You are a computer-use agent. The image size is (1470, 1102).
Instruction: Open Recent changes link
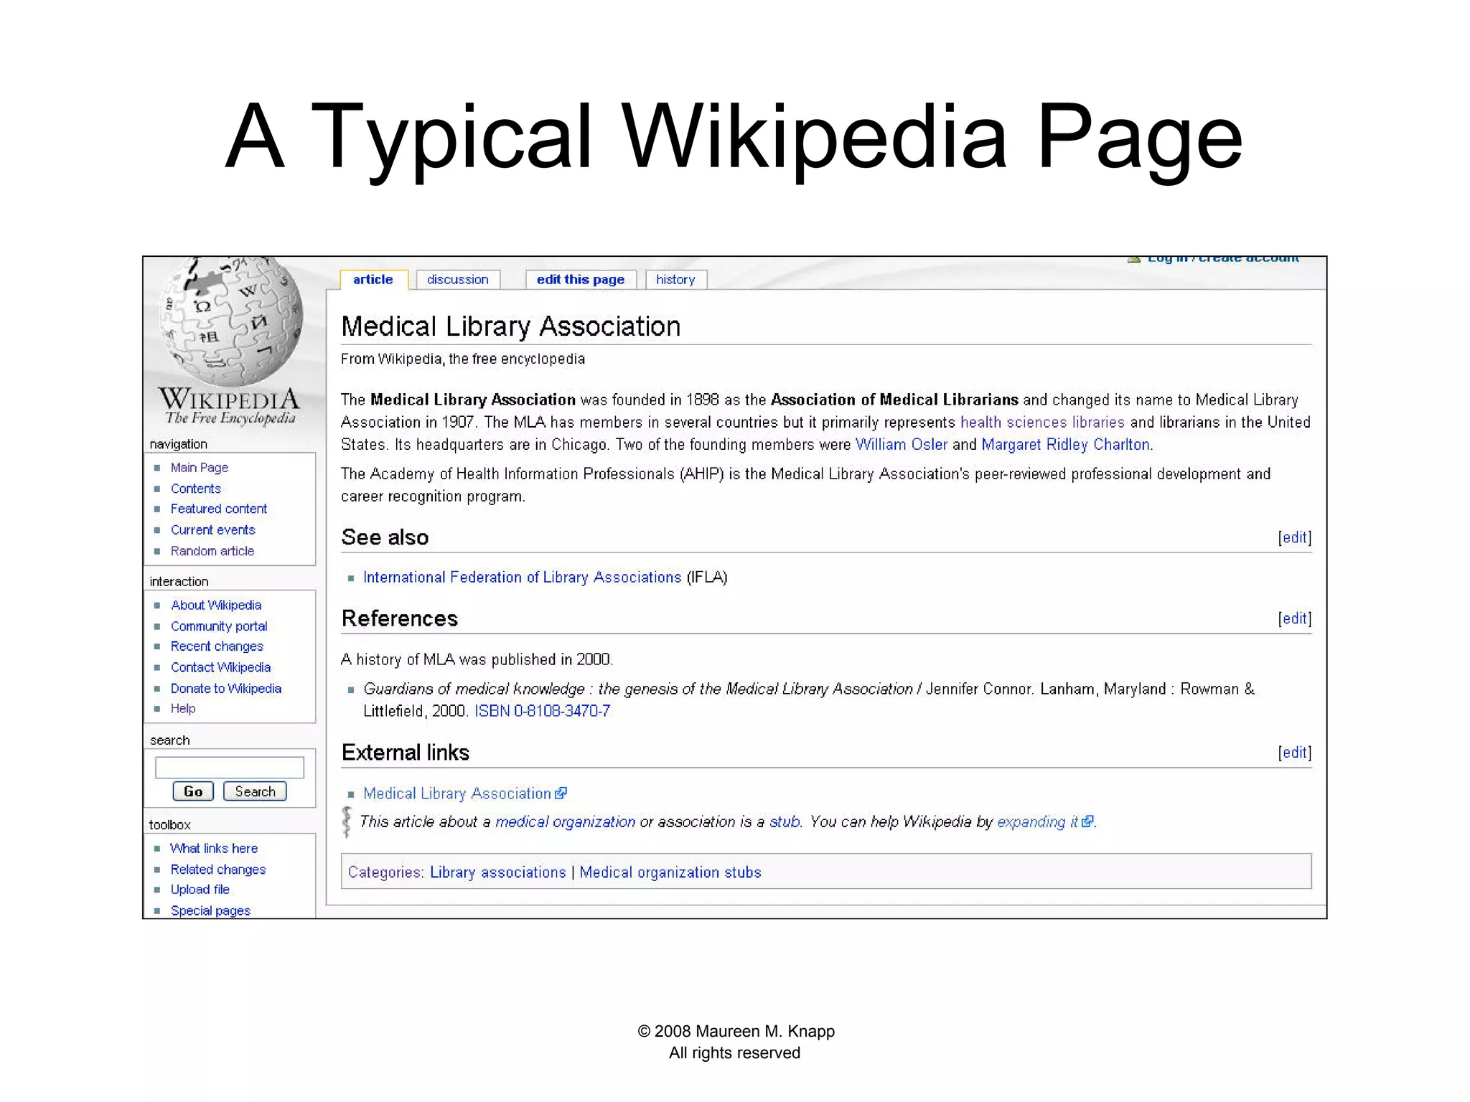tap(217, 646)
